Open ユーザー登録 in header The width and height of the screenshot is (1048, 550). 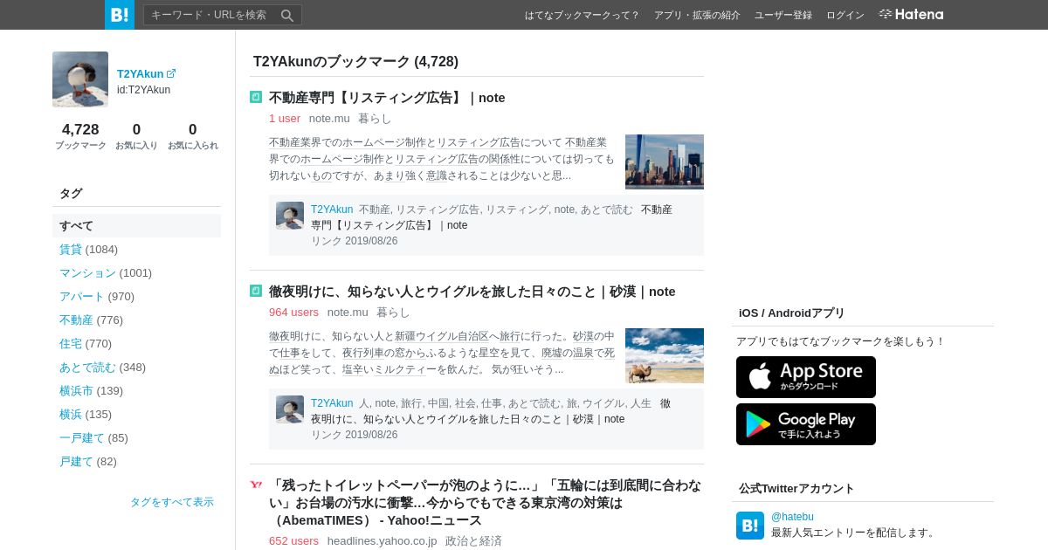(x=783, y=15)
